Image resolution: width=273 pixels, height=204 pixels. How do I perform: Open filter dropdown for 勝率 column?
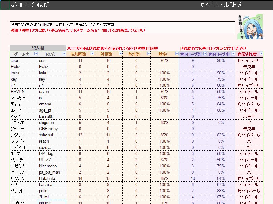pyautogui.click(x=177, y=54)
